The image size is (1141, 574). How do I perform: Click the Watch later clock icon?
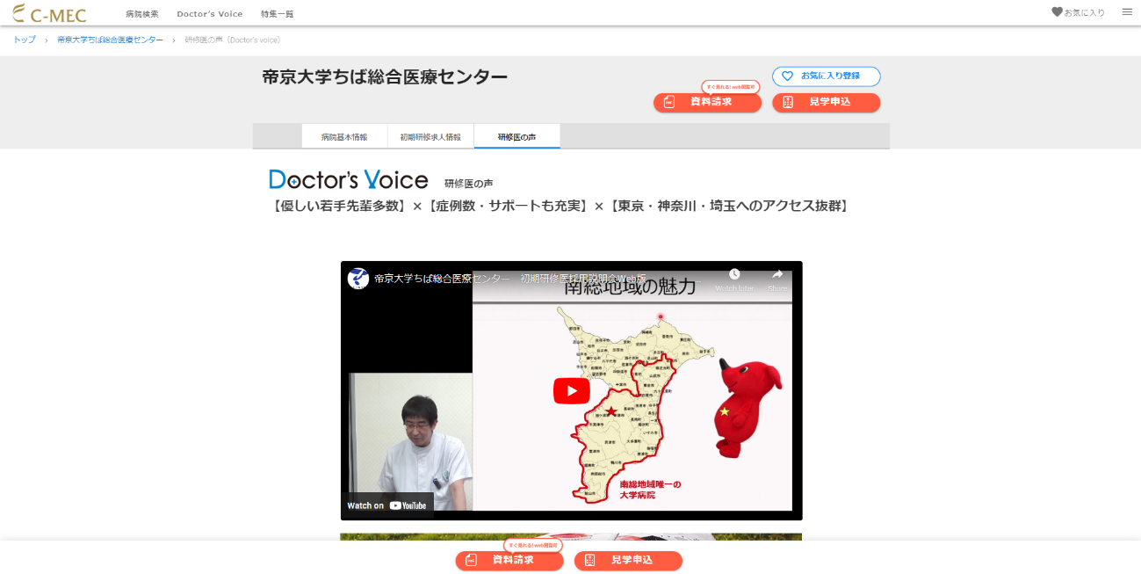(734, 274)
